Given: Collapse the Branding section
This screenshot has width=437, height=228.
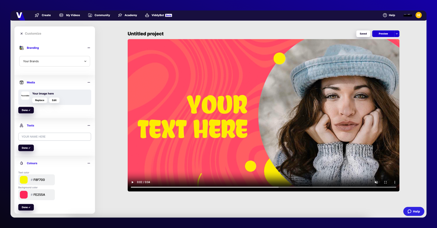Looking at the screenshot, I should click(89, 48).
